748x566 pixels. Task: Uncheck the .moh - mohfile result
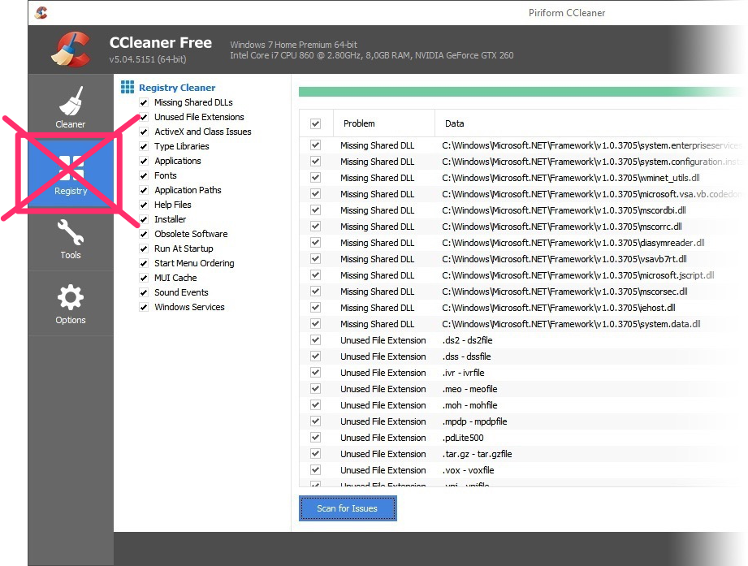pyautogui.click(x=315, y=405)
